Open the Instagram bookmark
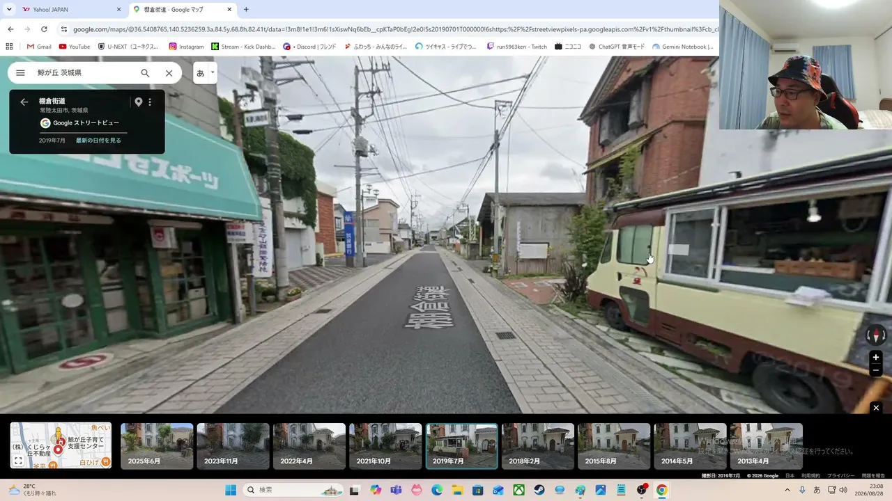 tap(187, 47)
